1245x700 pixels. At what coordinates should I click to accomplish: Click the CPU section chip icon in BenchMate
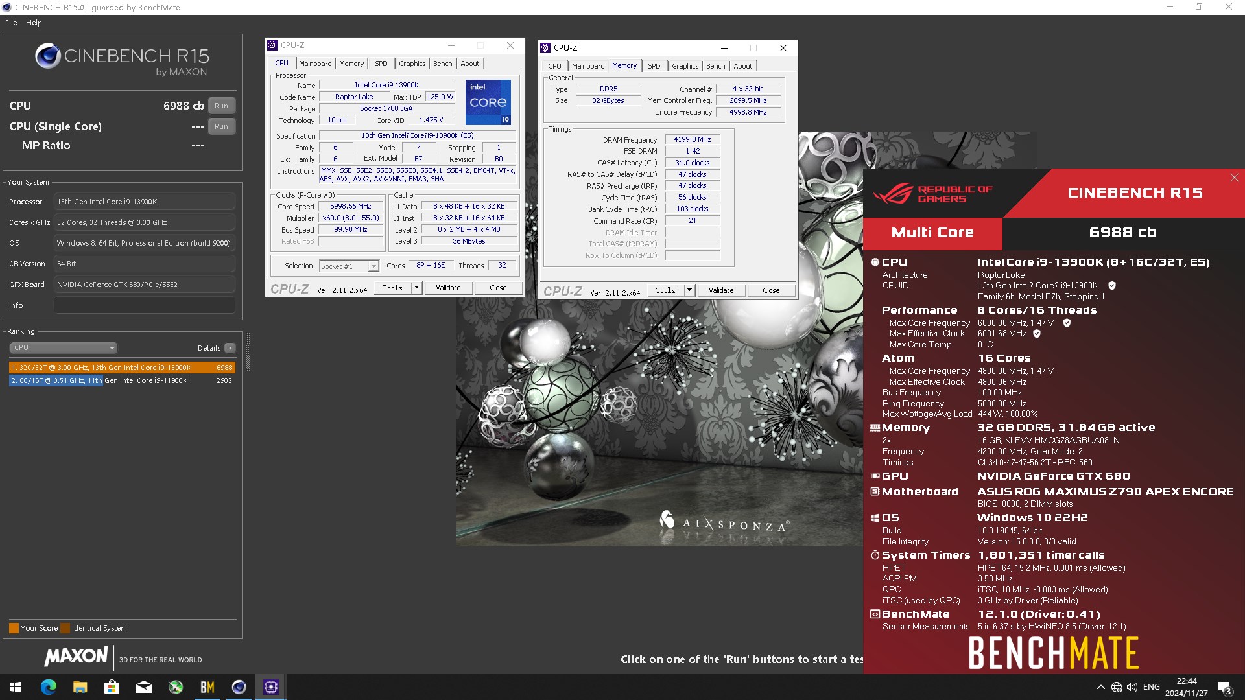[x=875, y=262]
